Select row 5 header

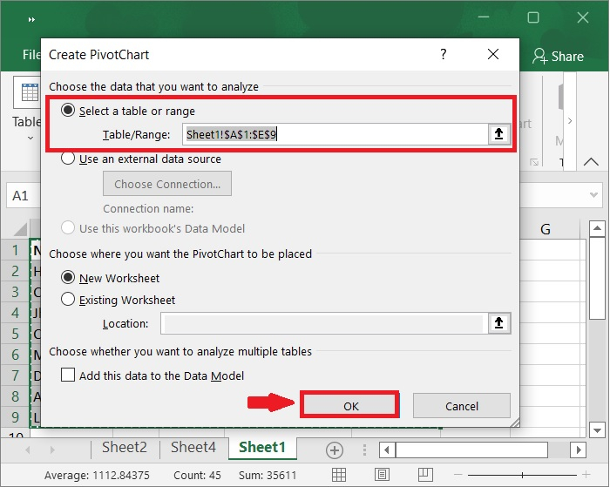click(15, 334)
